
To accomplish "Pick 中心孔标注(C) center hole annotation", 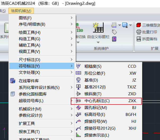I will [x=97, y=101].
